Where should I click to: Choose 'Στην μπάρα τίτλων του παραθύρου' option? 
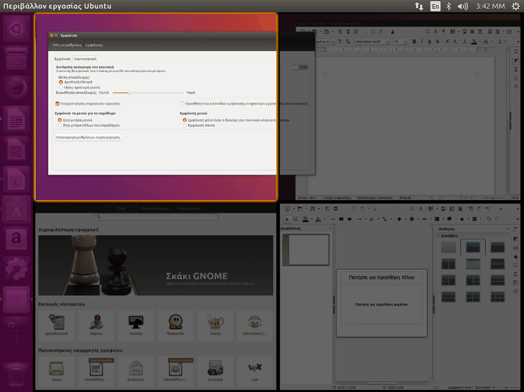pos(59,125)
